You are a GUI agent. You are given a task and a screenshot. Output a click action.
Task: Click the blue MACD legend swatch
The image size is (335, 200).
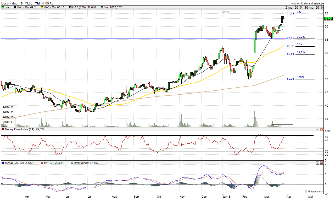click(x=3, y=163)
